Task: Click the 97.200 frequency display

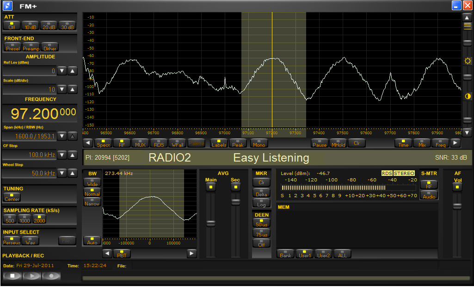Action: point(39,113)
